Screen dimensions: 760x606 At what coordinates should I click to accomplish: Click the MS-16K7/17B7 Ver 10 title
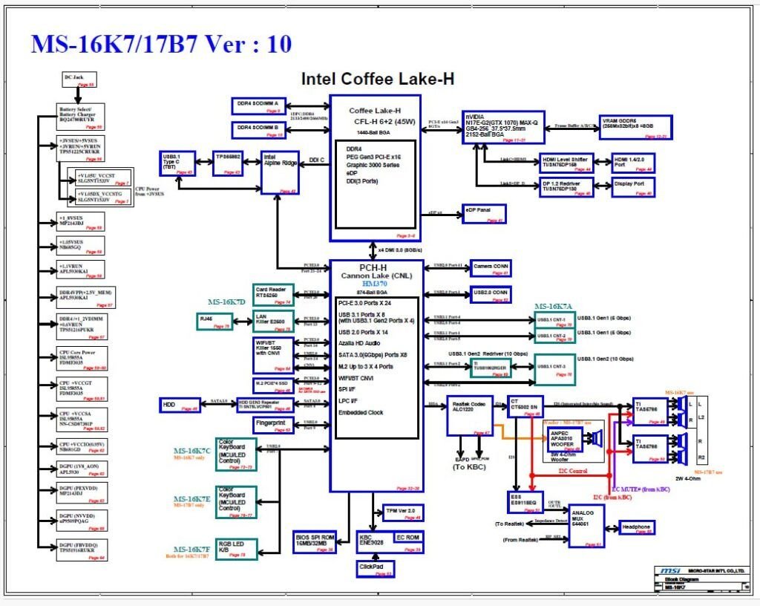[162, 45]
